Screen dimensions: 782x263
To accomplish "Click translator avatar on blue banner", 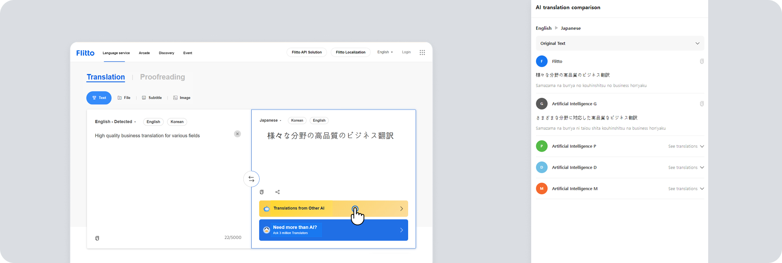I will point(267,230).
